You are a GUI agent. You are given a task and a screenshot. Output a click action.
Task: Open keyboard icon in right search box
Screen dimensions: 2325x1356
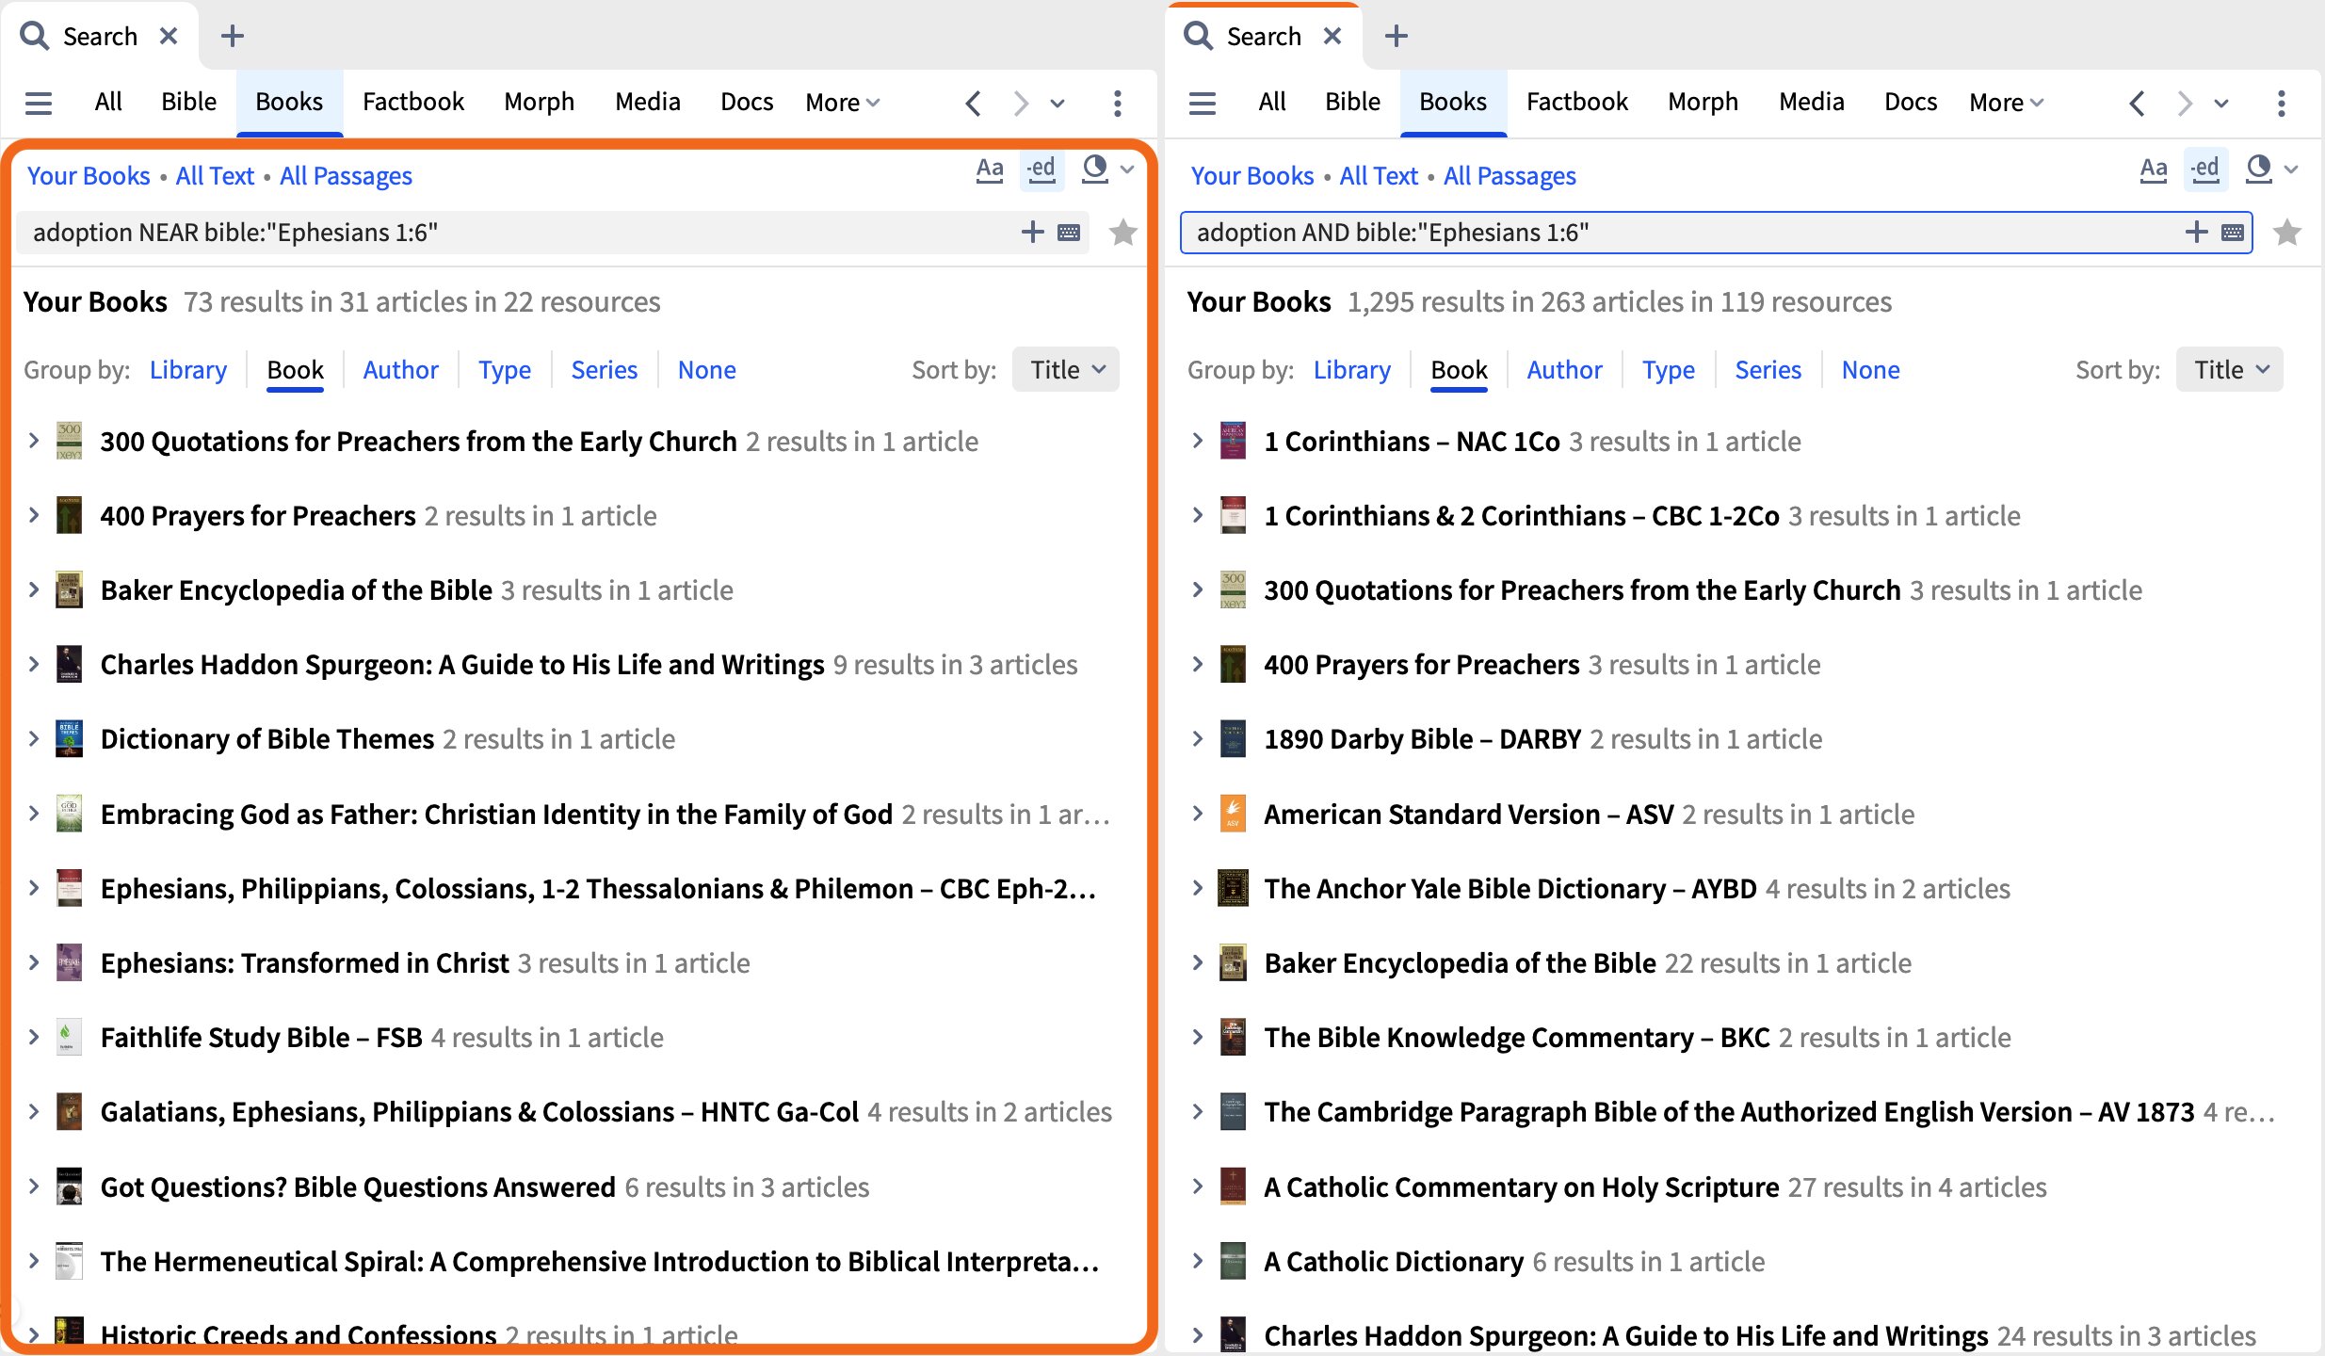pyautogui.click(x=2233, y=233)
